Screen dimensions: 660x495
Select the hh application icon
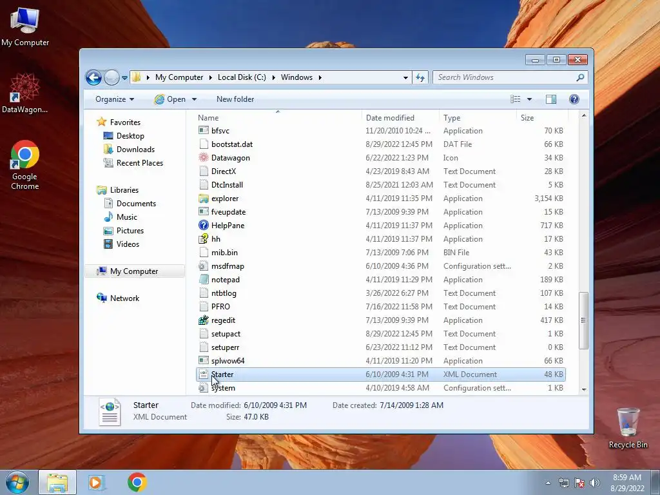coord(203,238)
